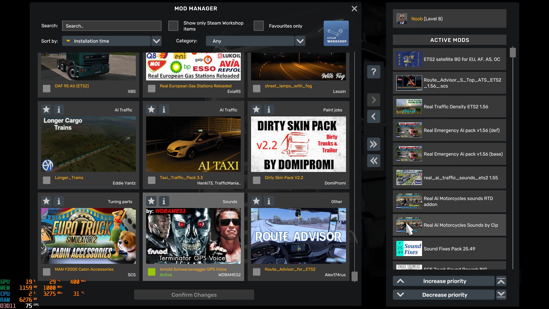The height and width of the screenshot is (309, 549).
Task: Expand the Sort by dropdown arrow
Action: pyautogui.click(x=156, y=41)
